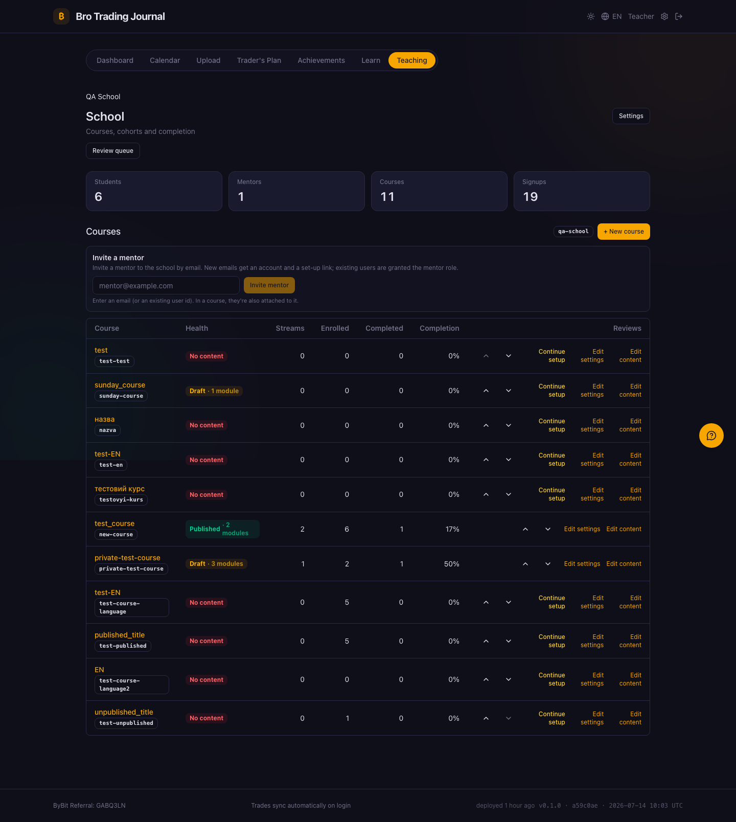Viewport: 736px width, 822px height.
Task: Edit settings for the назва course
Action: pos(592,425)
